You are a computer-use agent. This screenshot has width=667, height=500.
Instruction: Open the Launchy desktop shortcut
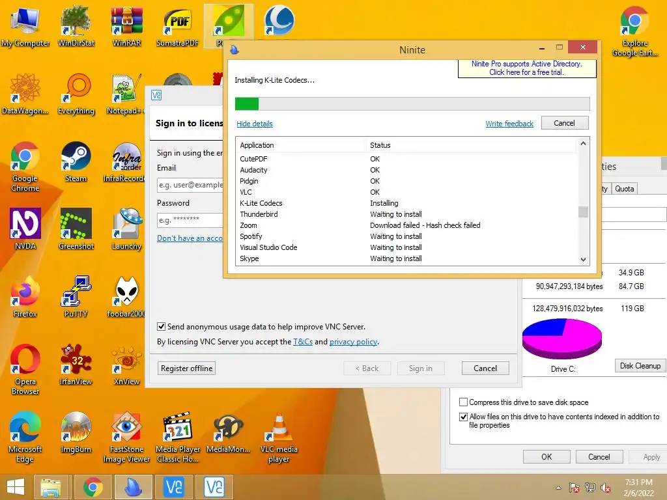[x=126, y=229]
